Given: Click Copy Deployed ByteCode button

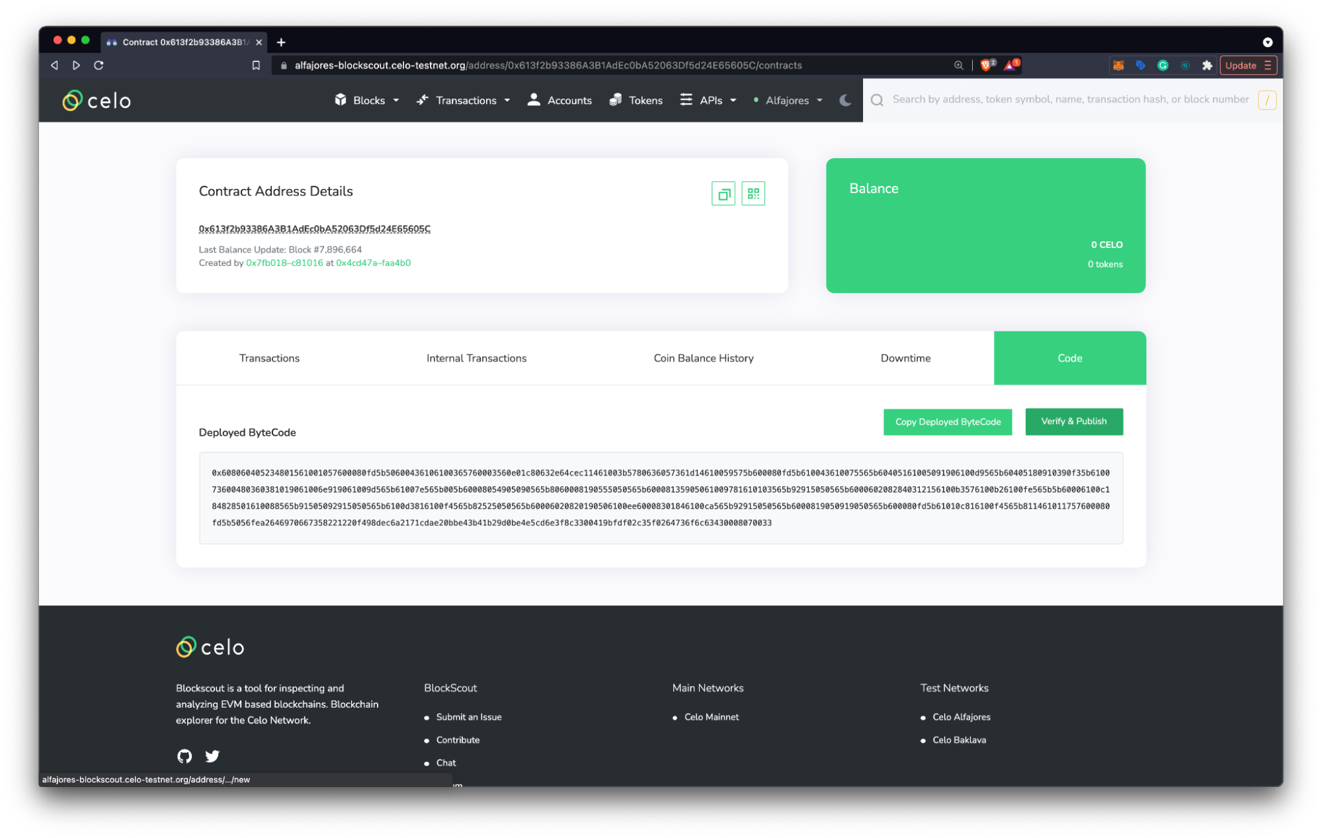Looking at the screenshot, I should coord(948,421).
